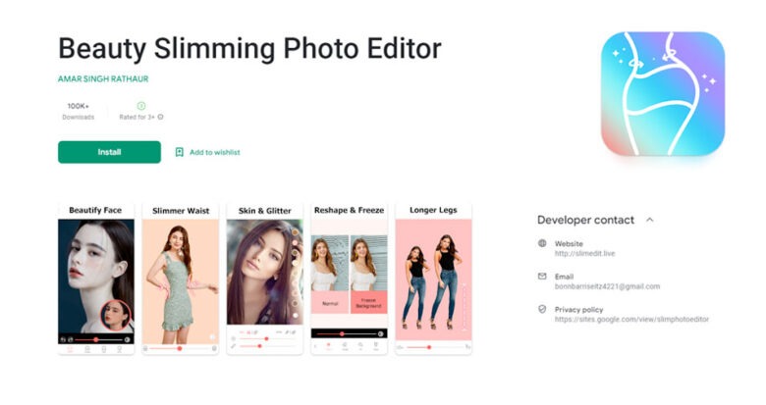This screenshot has width=766, height=405.
Task: Open the Google Sites privacy policy link
Action: [631, 319]
